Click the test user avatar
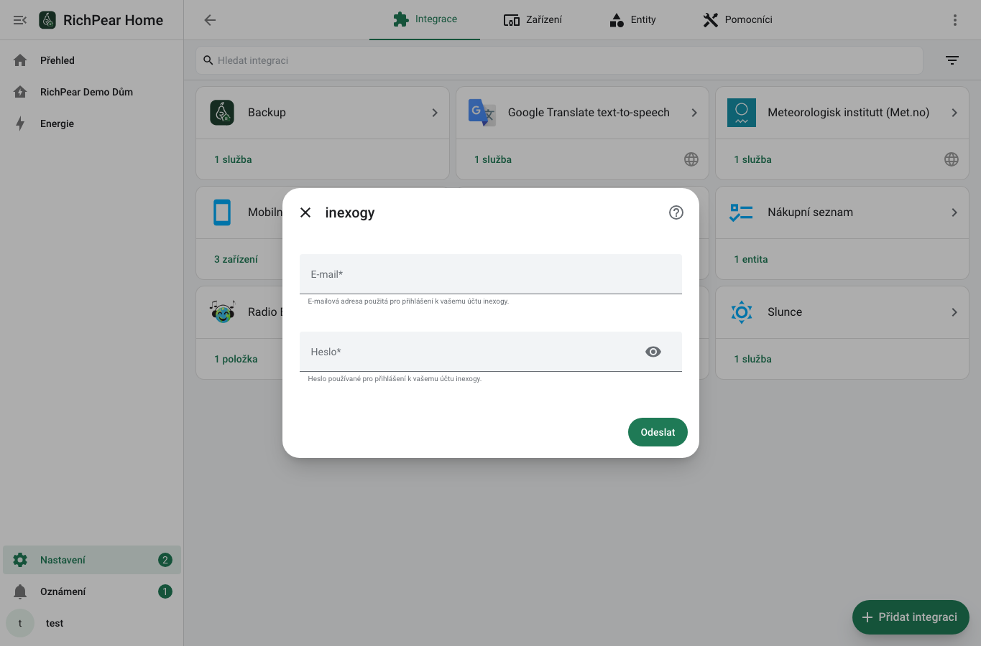This screenshot has height=646, width=981. click(20, 623)
